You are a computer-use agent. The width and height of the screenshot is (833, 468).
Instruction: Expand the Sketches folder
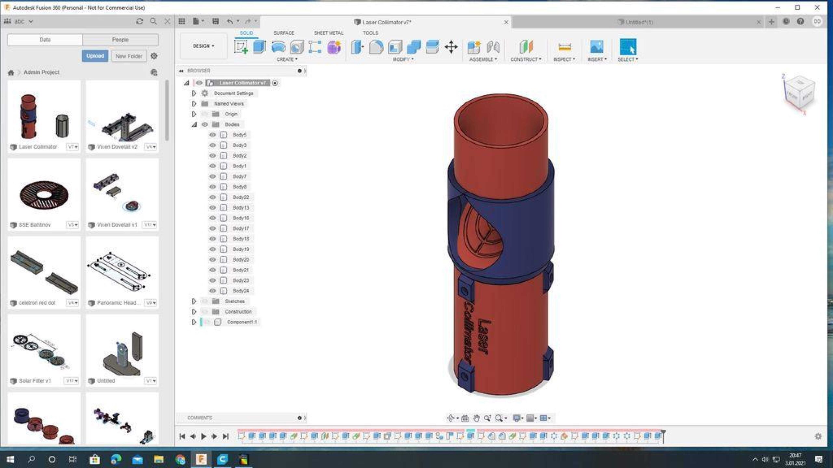tap(194, 301)
